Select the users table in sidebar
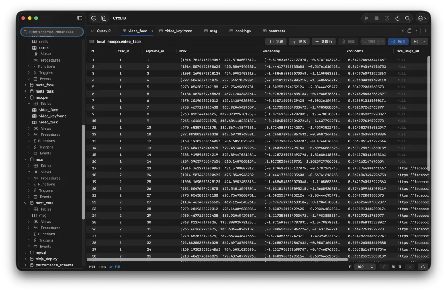This screenshot has height=292, width=447. click(x=43, y=48)
